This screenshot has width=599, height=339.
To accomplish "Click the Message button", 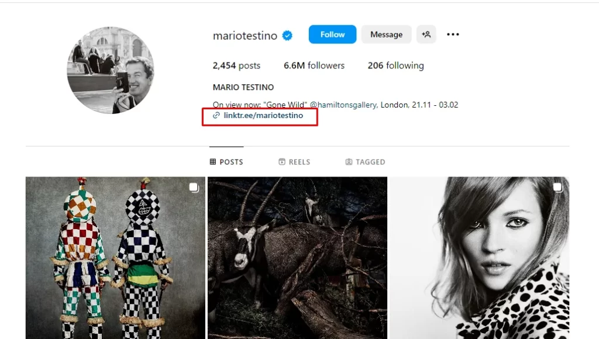I will pyautogui.click(x=386, y=34).
